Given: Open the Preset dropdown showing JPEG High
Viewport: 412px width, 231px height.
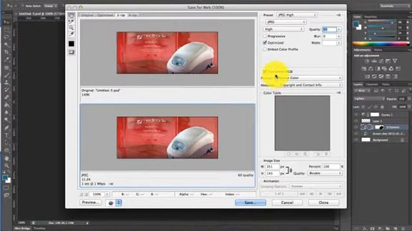Looking at the screenshot, I should (297, 15).
